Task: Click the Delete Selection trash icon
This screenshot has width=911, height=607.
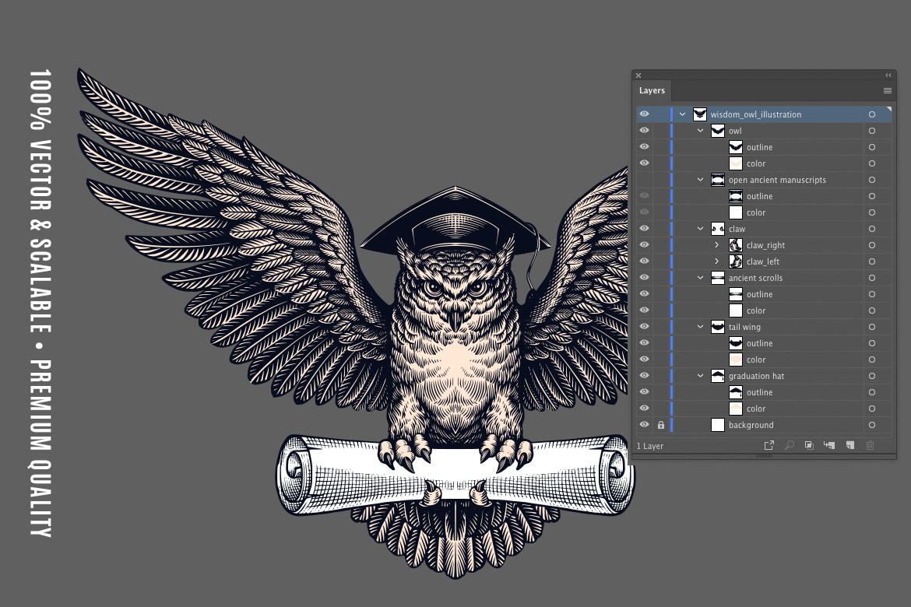Action: [x=870, y=445]
